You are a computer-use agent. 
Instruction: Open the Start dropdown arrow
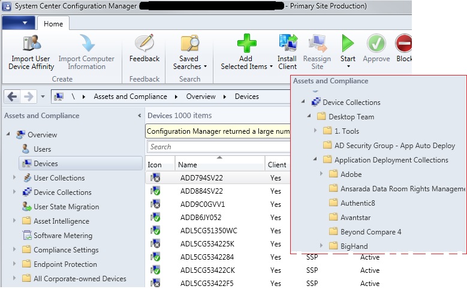pos(348,67)
